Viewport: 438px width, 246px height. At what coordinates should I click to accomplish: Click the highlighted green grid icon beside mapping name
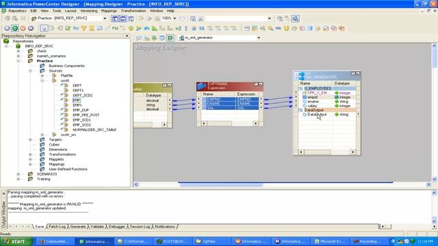point(170,38)
